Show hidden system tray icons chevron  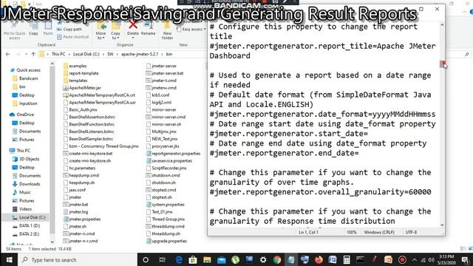tap(415, 260)
